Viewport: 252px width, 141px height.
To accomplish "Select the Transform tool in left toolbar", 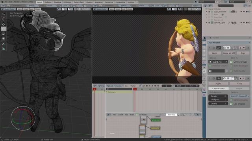I will coord(4,38).
